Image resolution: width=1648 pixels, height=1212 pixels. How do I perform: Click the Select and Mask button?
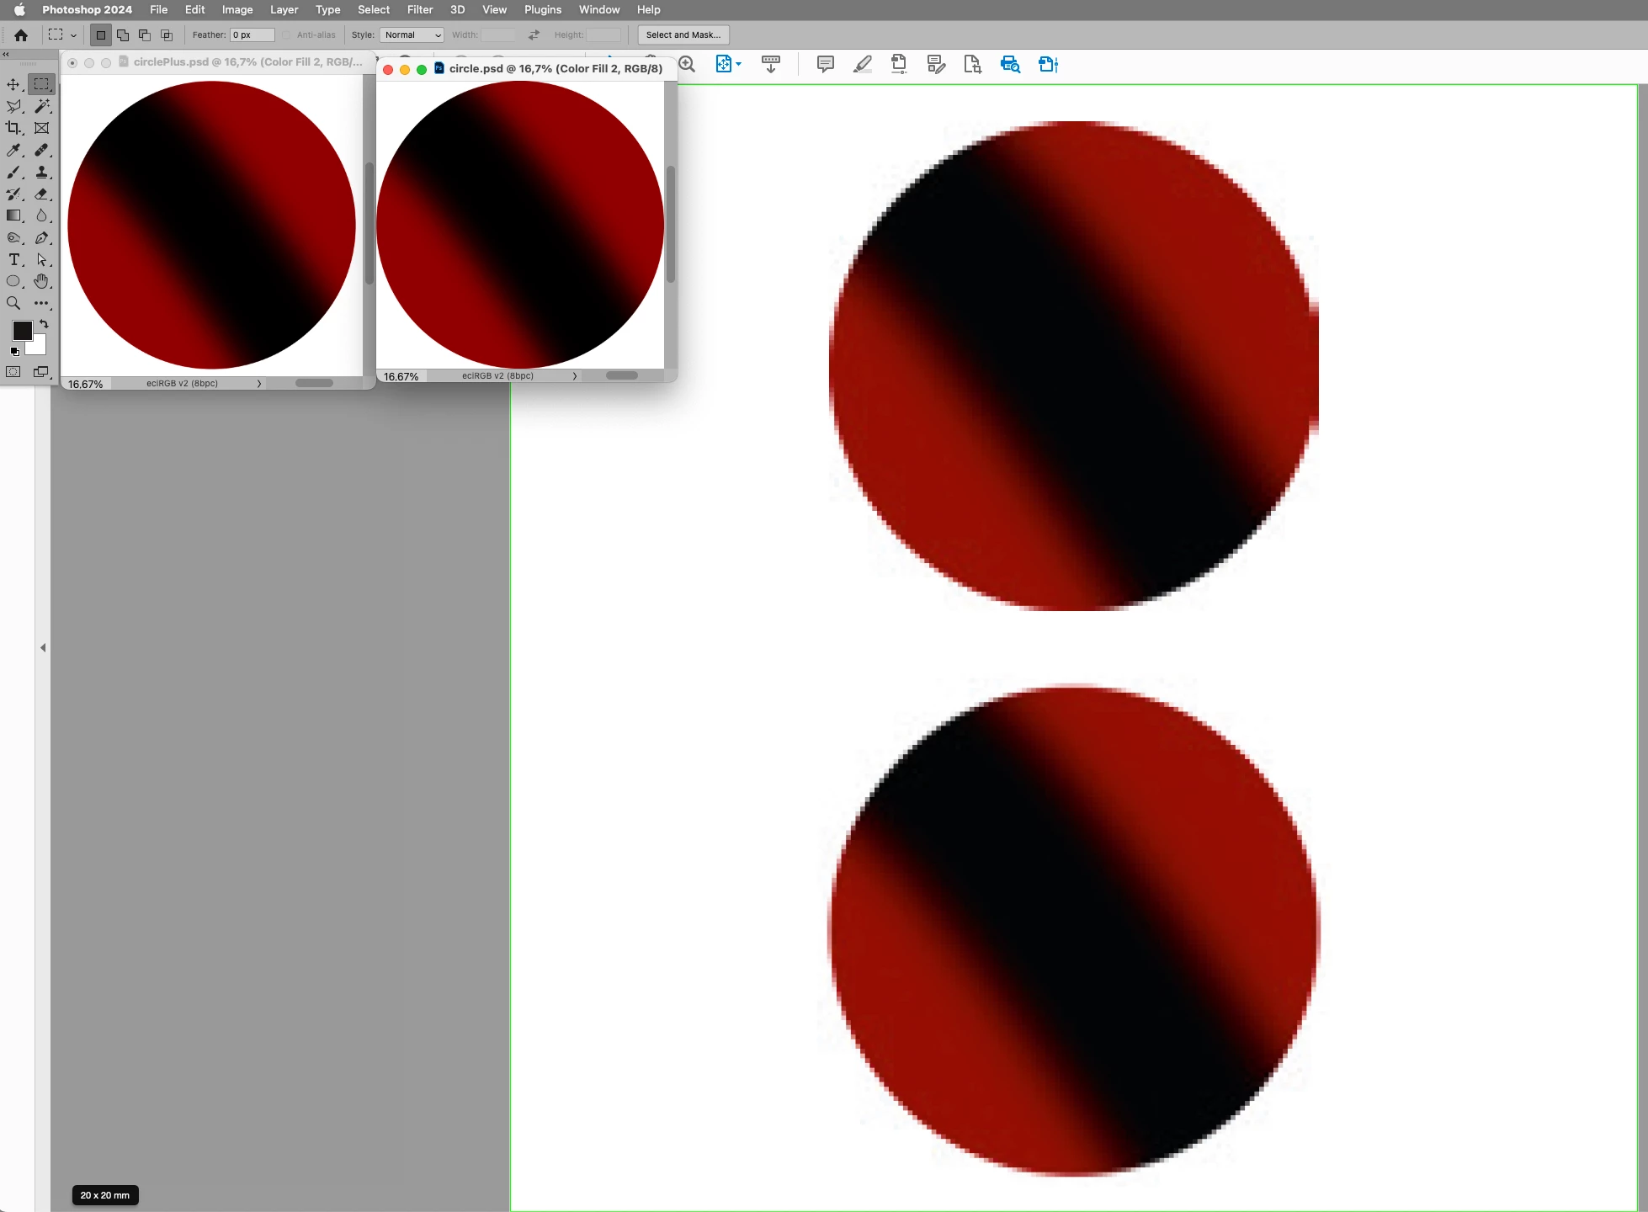pyautogui.click(x=683, y=35)
